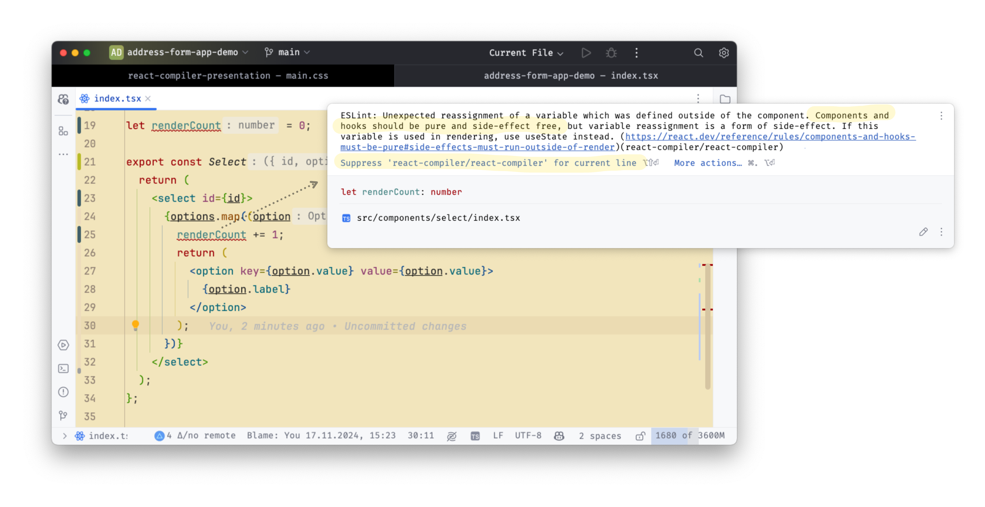Click 'Suppress react-compiler/react-compiler for current line'
Viewport: 985px width, 507px height.
489,163
